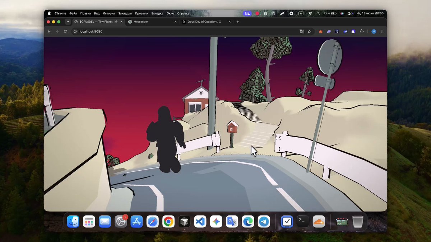Screen dimensions: 431x242
Task: Expand the tab search dropdown arrow
Action: pos(68,22)
